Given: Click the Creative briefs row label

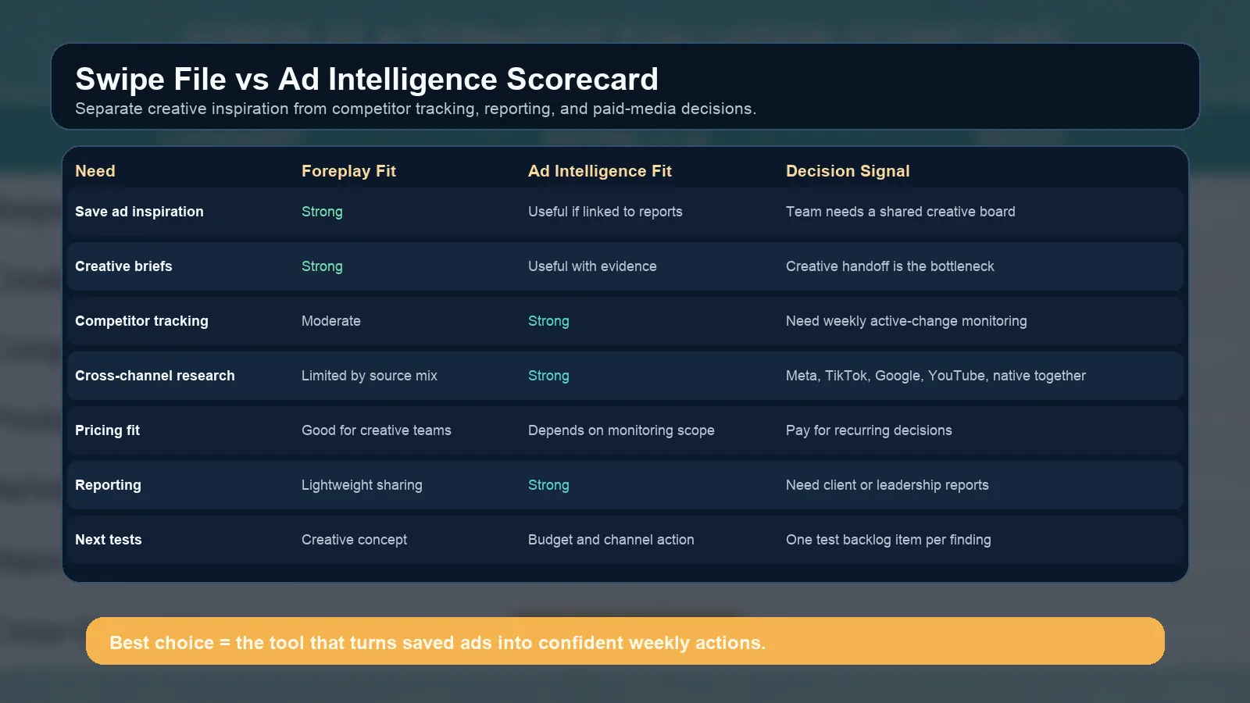Looking at the screenshot, I should (123, 266).
